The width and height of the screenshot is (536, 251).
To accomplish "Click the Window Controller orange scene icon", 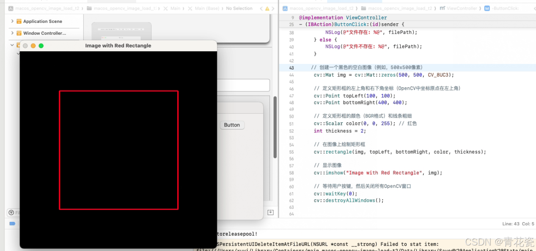I will [19, 33].
